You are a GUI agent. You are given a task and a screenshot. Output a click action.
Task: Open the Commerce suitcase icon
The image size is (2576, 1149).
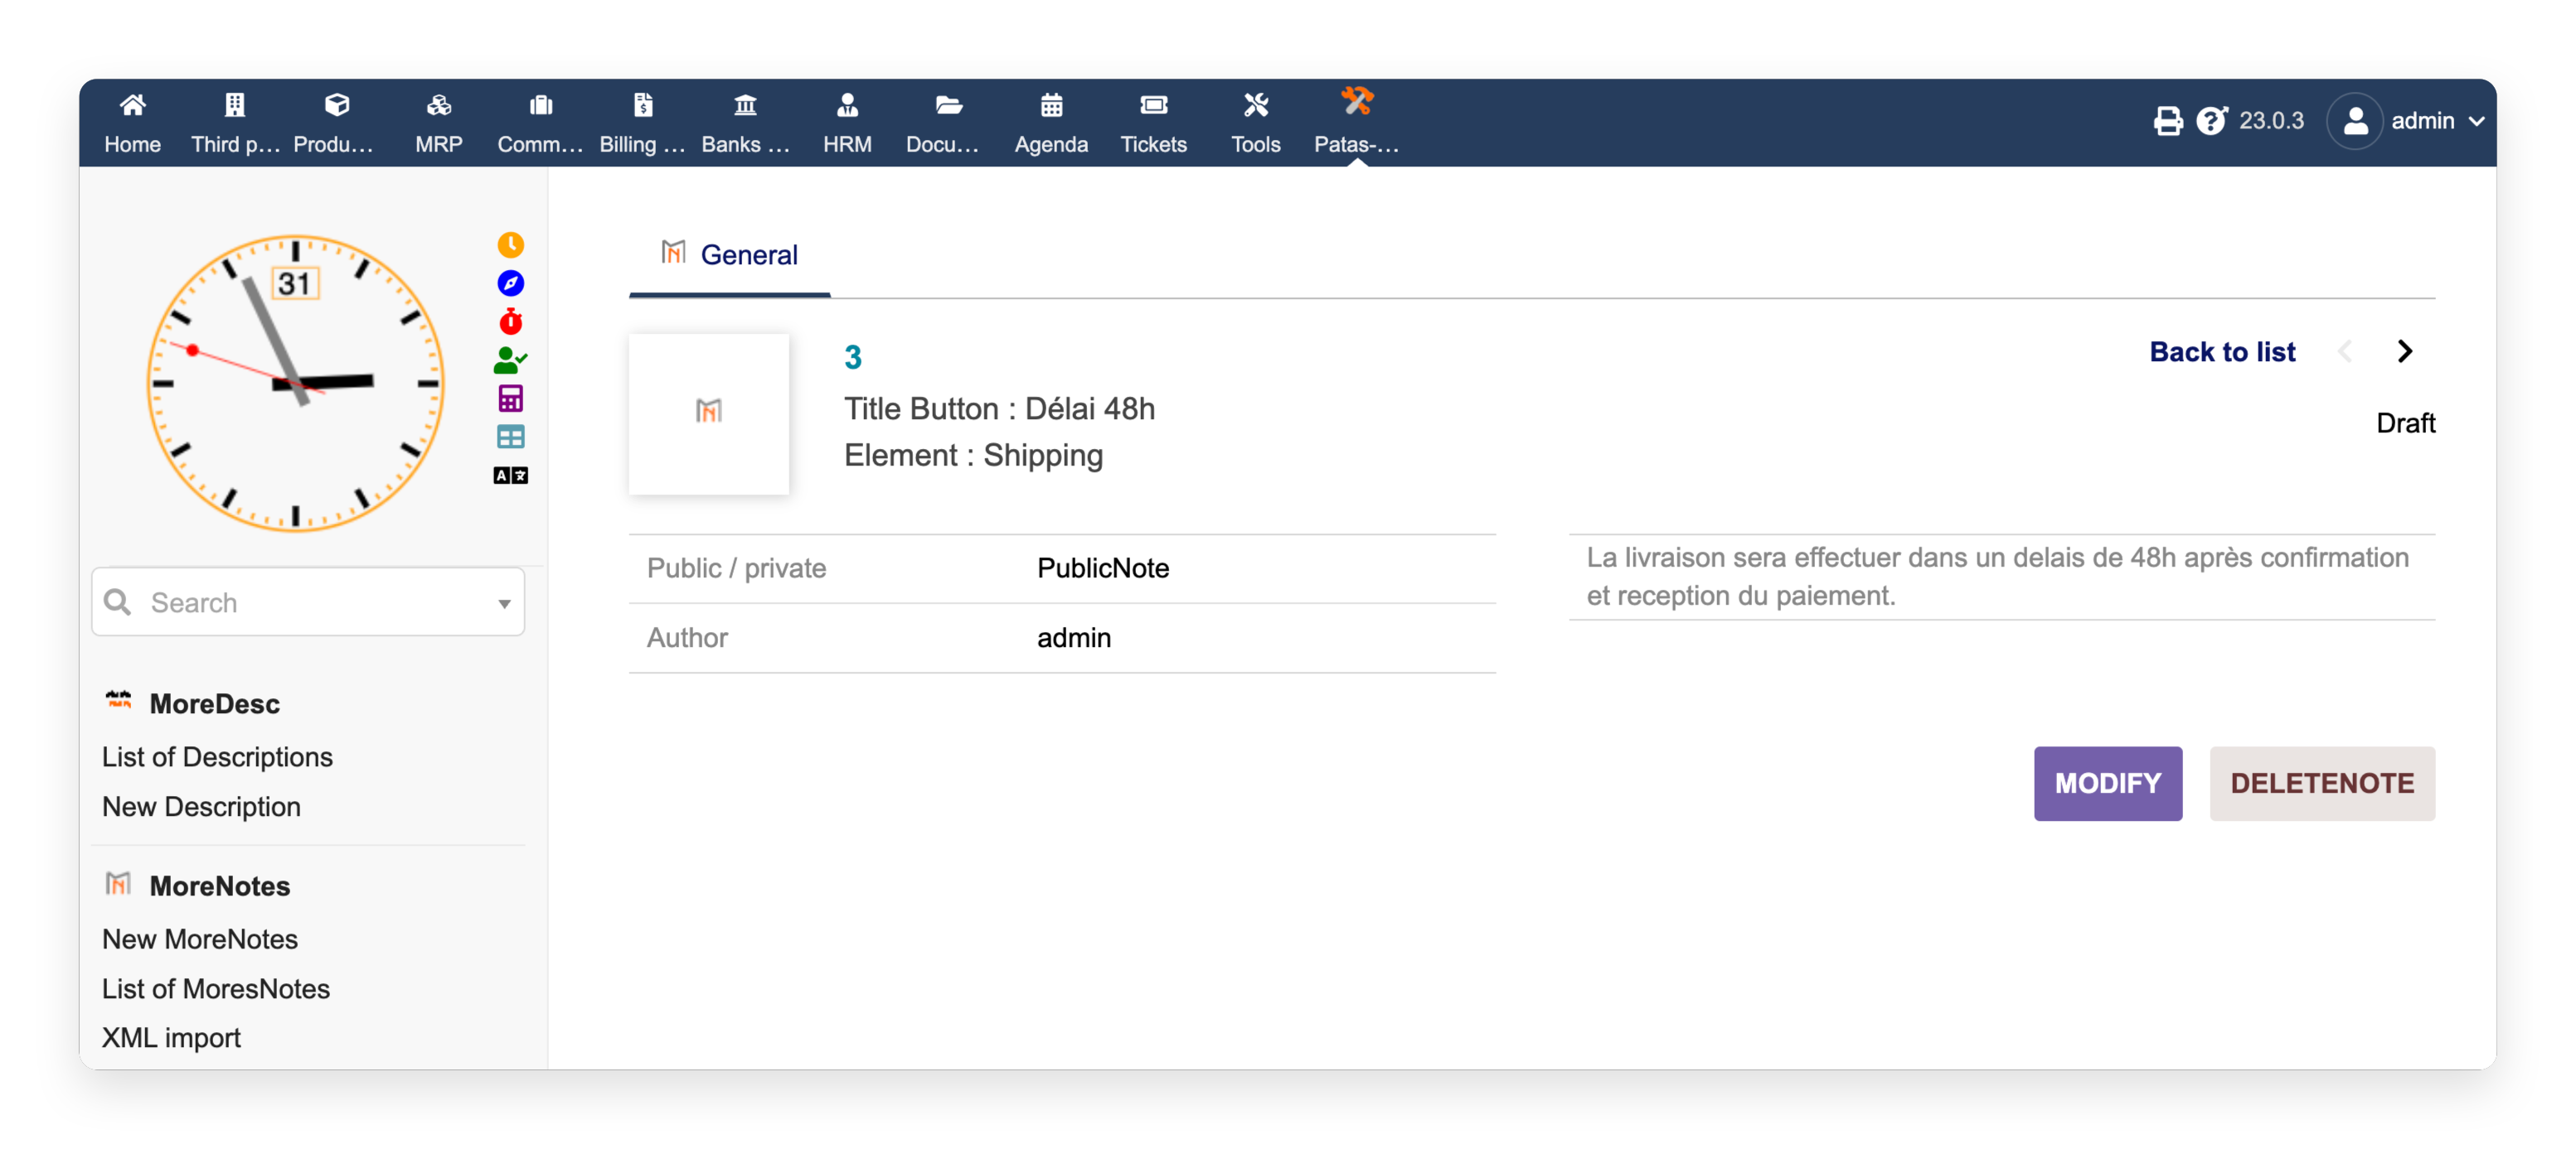[541, 105]
